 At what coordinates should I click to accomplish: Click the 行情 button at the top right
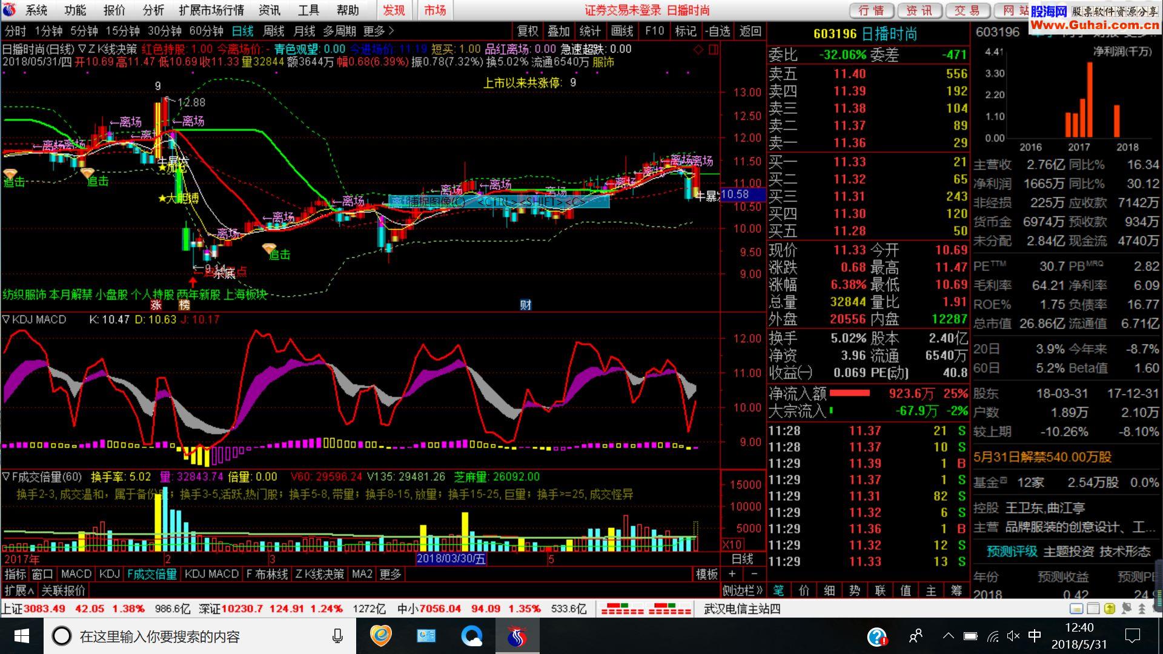click(x=871, y=10)
